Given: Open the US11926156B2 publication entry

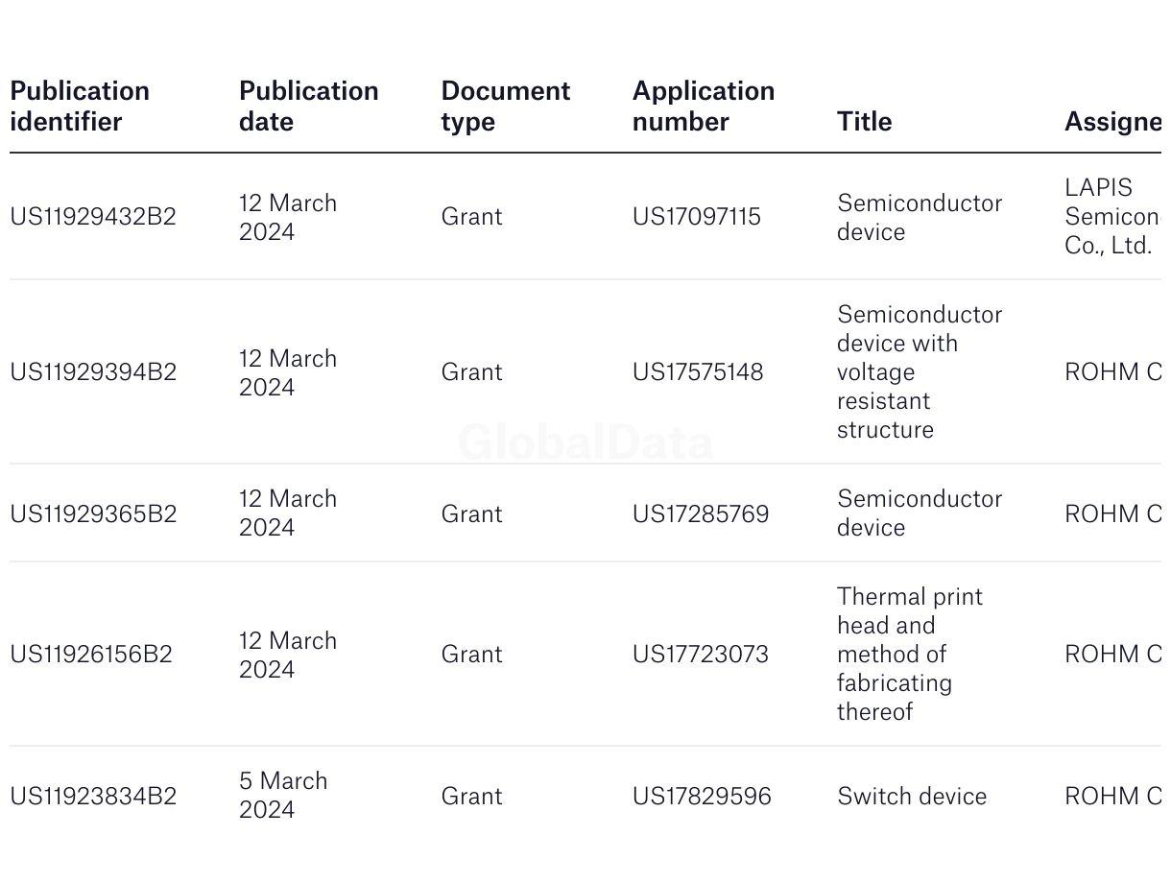Looking at the screenshot, I should [91, 655].
